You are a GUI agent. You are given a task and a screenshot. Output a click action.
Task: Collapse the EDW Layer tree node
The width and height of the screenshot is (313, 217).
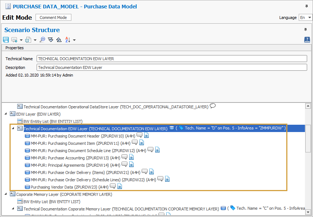pyautogui.click(x=6, y=114)
